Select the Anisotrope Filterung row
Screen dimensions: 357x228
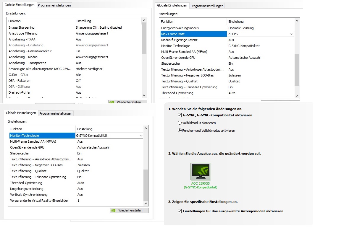(x=74, y=33)
